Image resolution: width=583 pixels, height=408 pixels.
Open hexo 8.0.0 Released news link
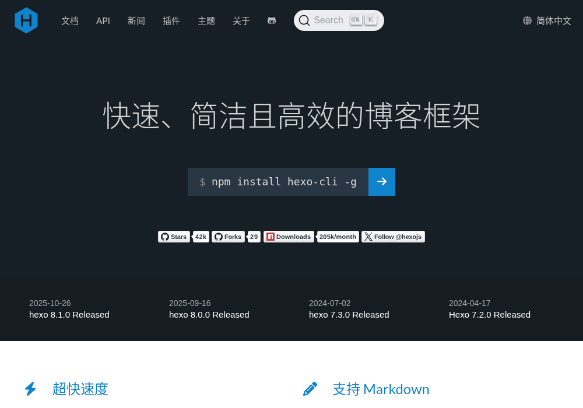coord(209,315)
